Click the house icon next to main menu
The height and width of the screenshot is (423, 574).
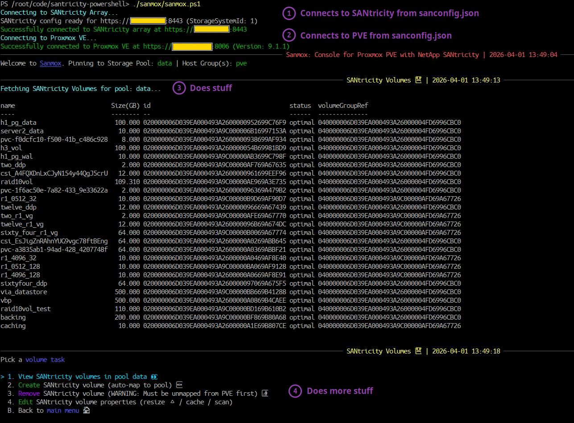[87, 411]
